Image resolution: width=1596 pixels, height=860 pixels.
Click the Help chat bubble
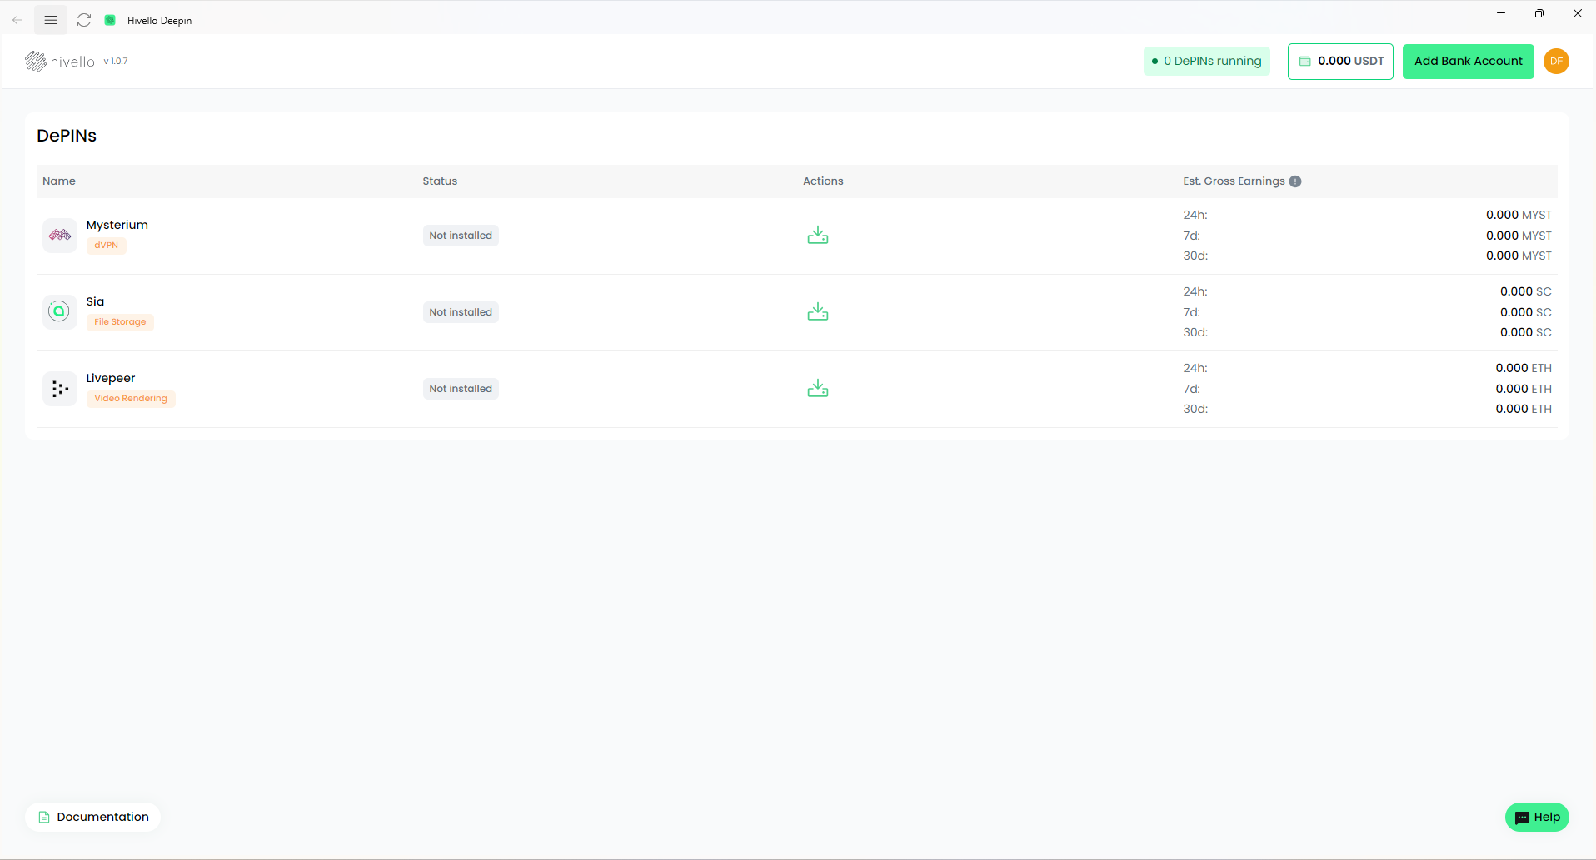coord(1537,817)
